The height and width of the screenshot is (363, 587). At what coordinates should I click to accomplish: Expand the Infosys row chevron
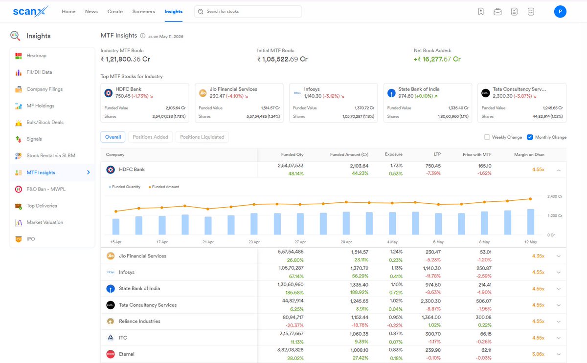click(x=559, y=272)
